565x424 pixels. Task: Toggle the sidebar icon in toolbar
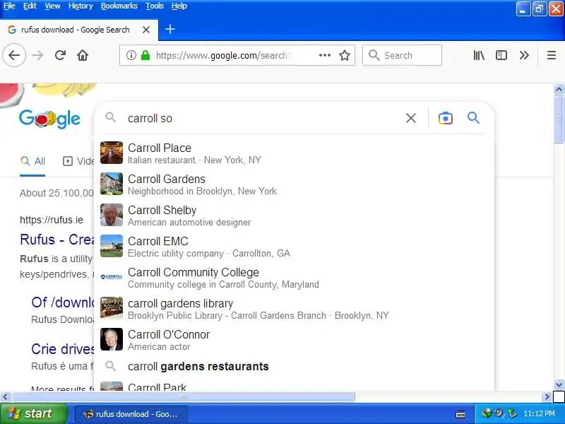tap(501, 55)
